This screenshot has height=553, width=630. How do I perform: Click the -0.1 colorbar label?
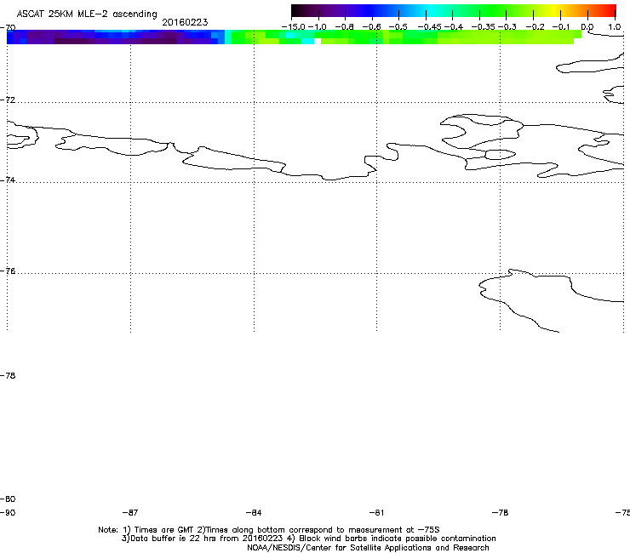[561, 27]
